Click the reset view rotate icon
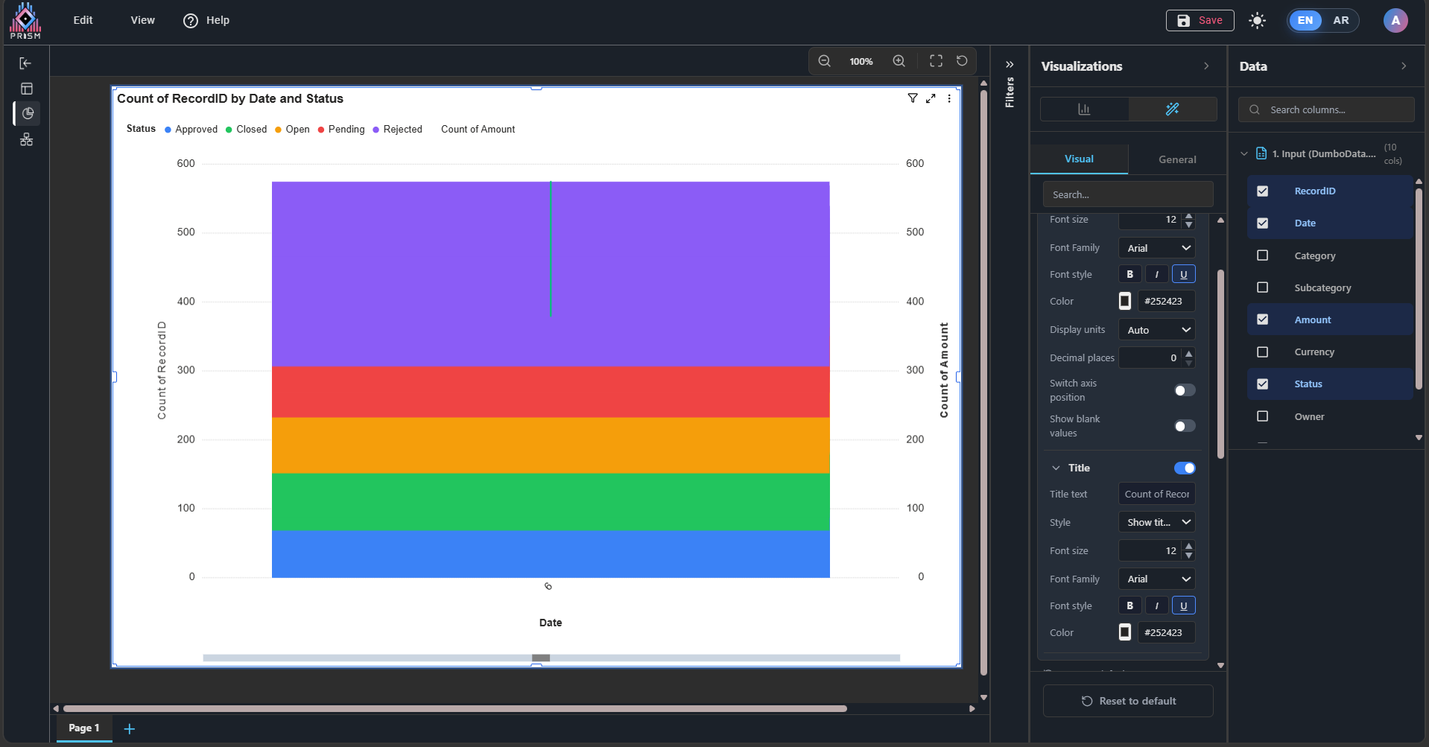This screenshot has width=1429, height=747. (962, 61)
